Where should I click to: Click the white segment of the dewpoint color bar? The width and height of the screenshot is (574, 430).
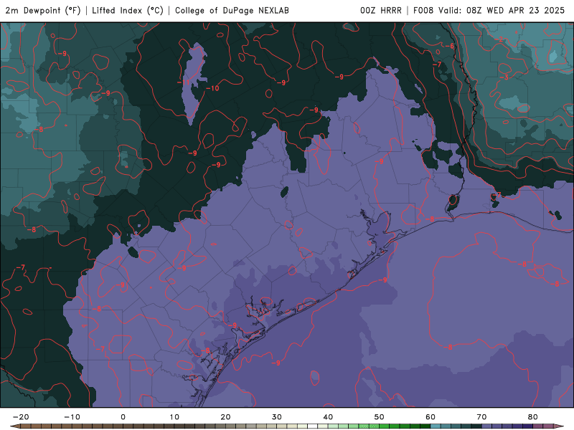313,426
